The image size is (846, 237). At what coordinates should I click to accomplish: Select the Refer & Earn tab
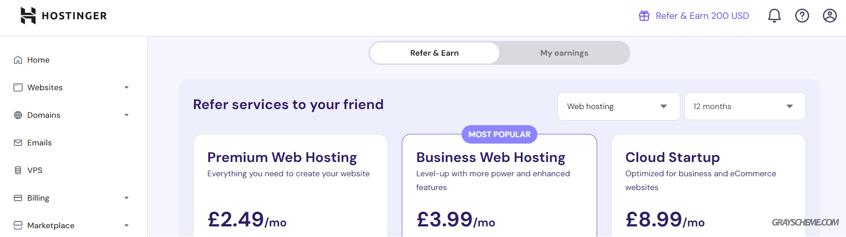pyautogui.click(x=435, y=53)
